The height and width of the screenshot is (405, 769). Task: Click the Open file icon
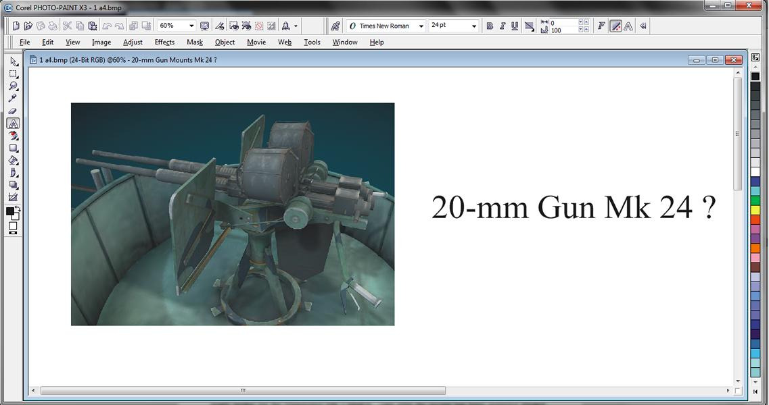28,26
